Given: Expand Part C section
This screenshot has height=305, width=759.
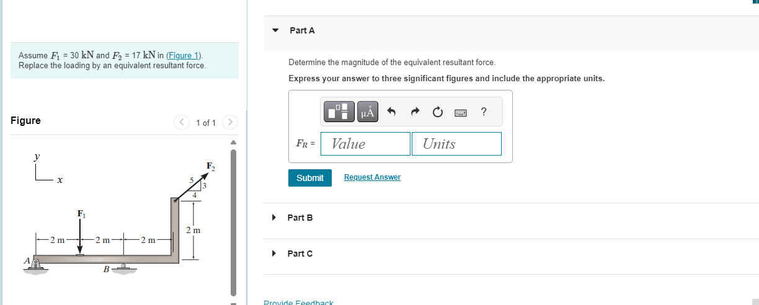Looking at the screenshot, I should coord(273,254).
